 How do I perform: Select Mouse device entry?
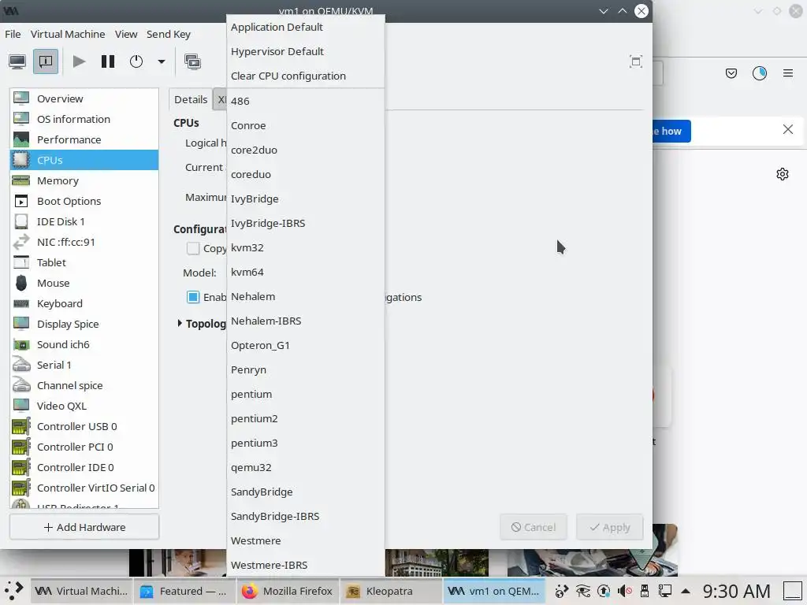pyautogui.click(x=84, y=283)
